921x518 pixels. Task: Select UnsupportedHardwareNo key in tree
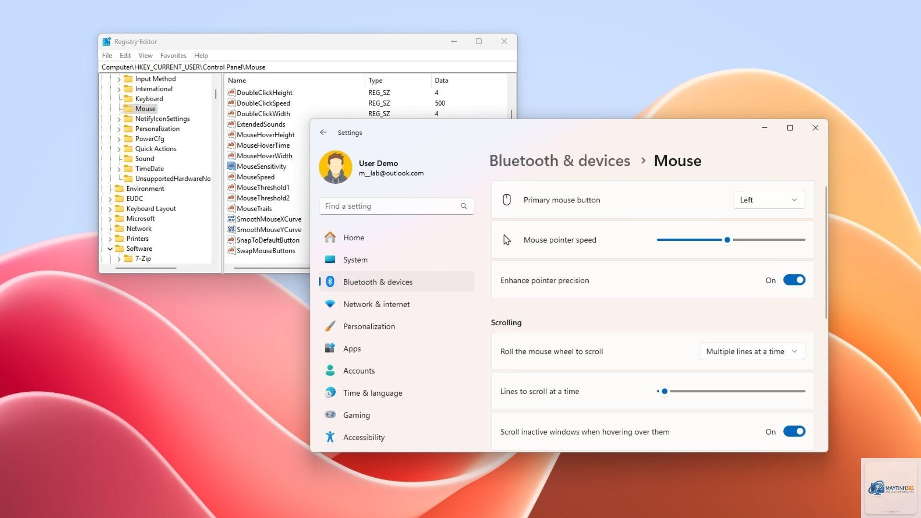tap(167, 179)
